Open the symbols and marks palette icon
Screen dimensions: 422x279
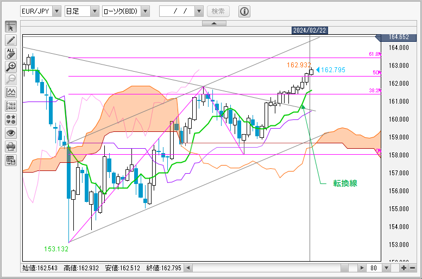(11, 119)
